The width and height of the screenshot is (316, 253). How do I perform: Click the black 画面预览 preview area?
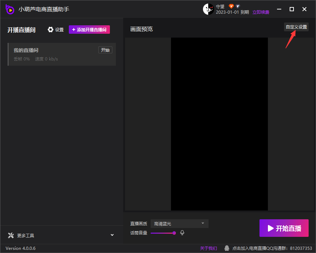[x=219, y=124]
